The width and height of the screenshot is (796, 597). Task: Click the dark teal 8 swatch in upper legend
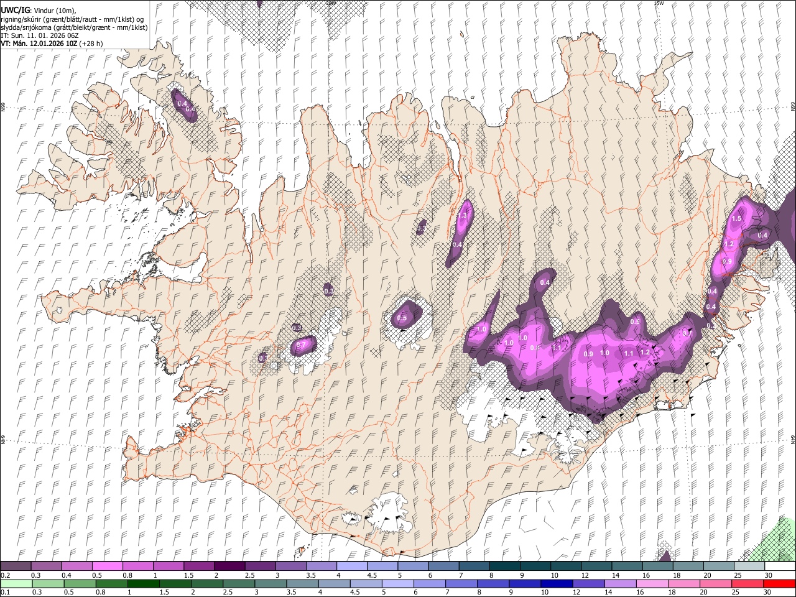pyautogui.click(x=504, y=567)
